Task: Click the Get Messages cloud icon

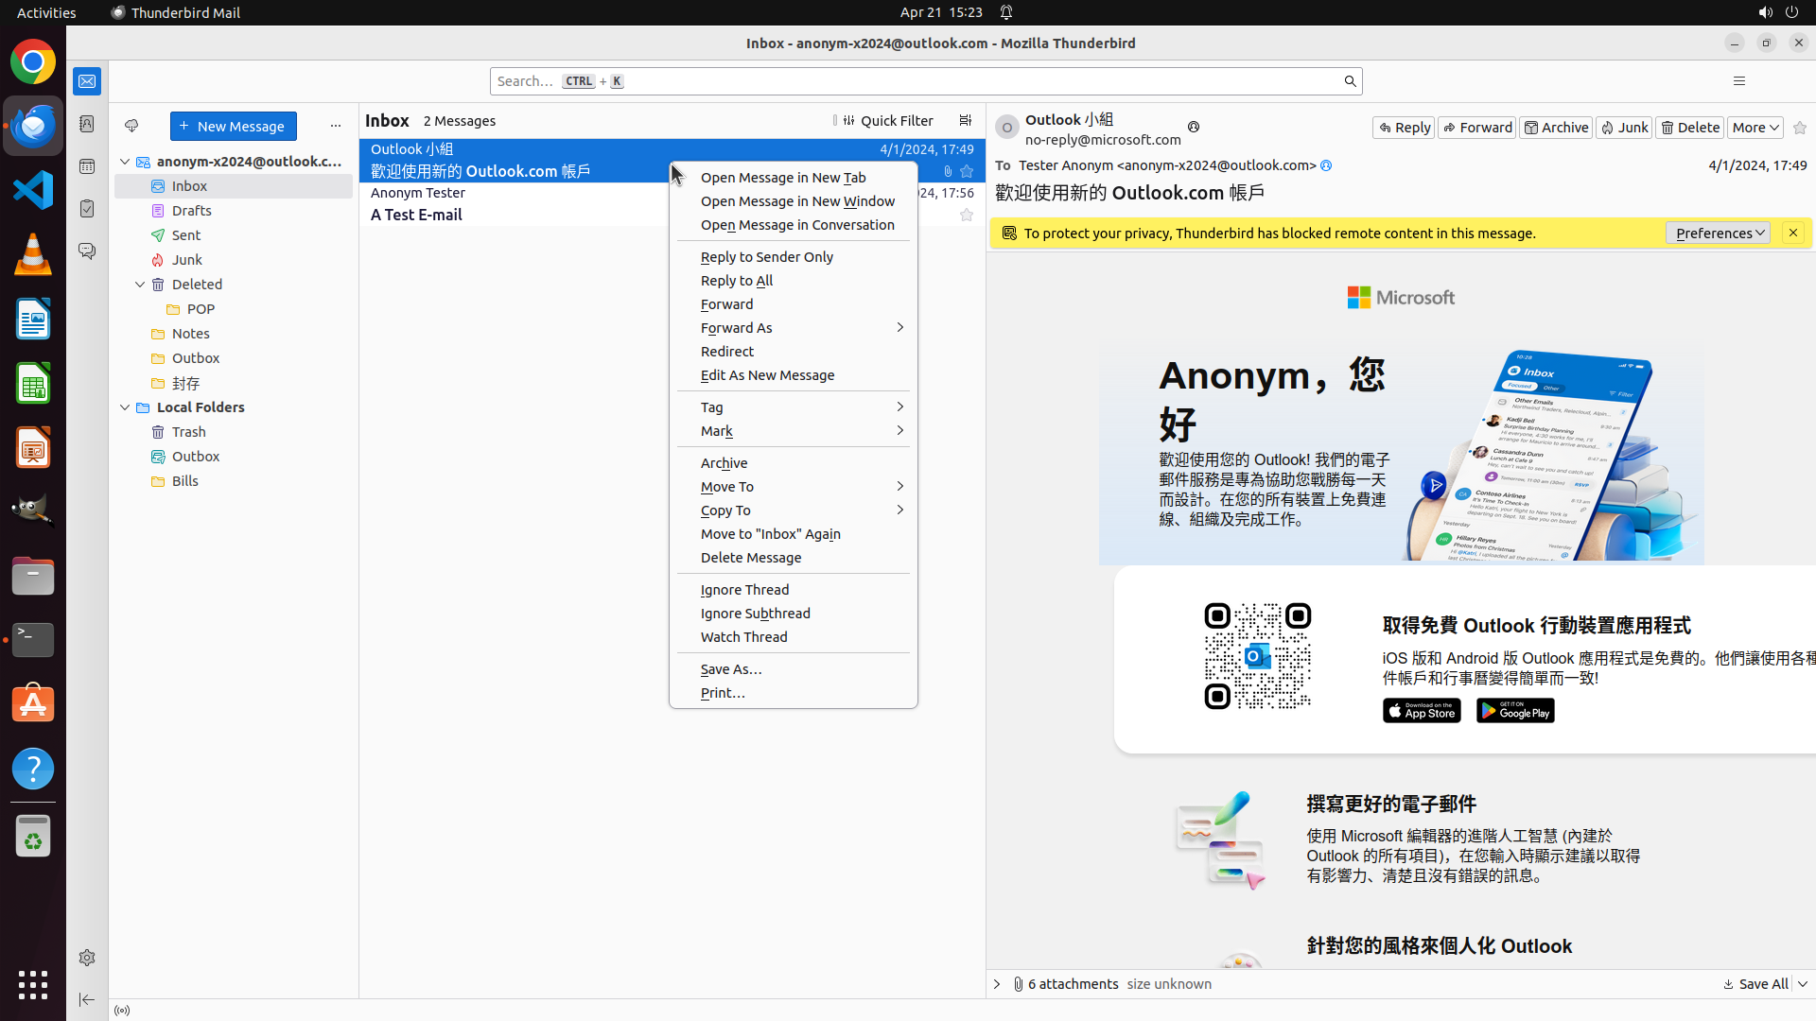Action: (x=131, y=126)
